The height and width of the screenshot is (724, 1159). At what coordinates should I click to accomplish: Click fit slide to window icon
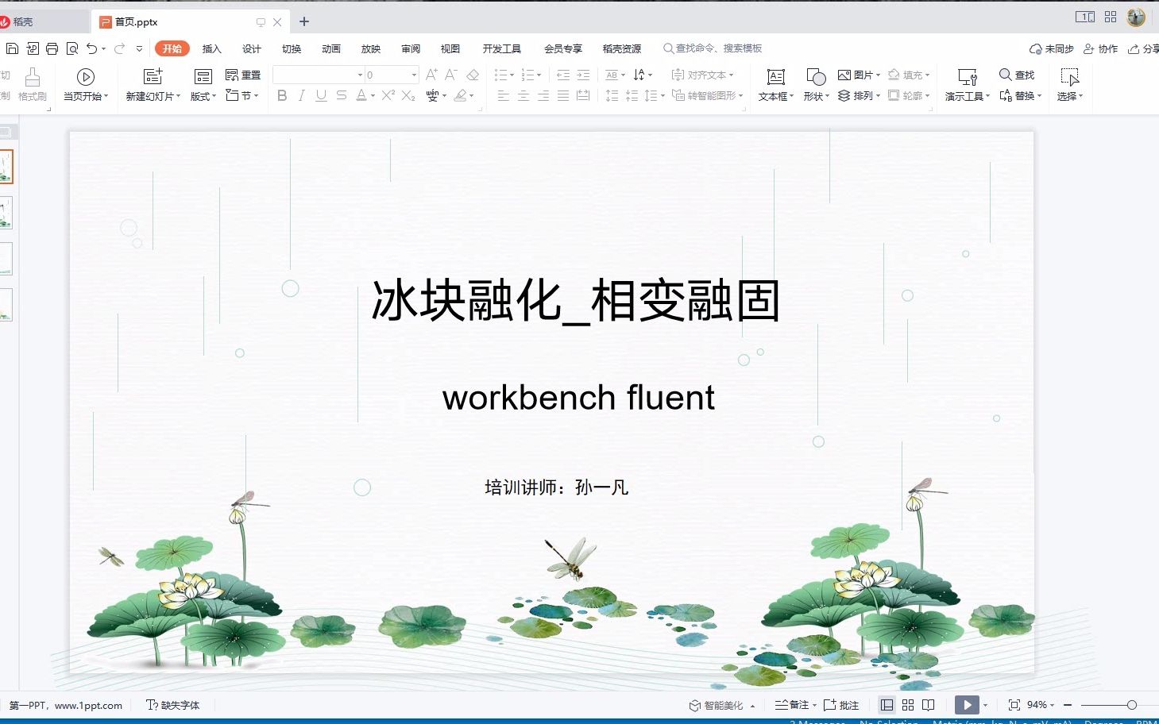1014,705
